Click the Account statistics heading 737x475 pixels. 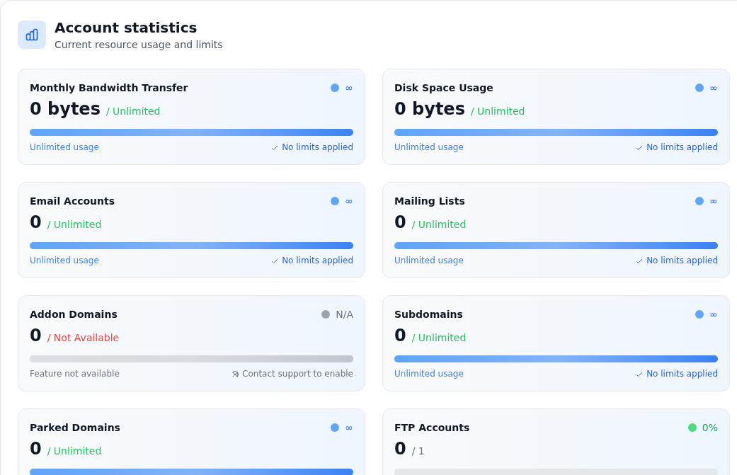click(125, 28)
